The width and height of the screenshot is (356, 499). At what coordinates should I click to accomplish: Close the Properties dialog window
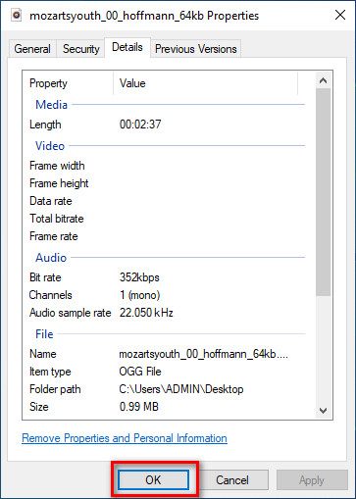340,15
